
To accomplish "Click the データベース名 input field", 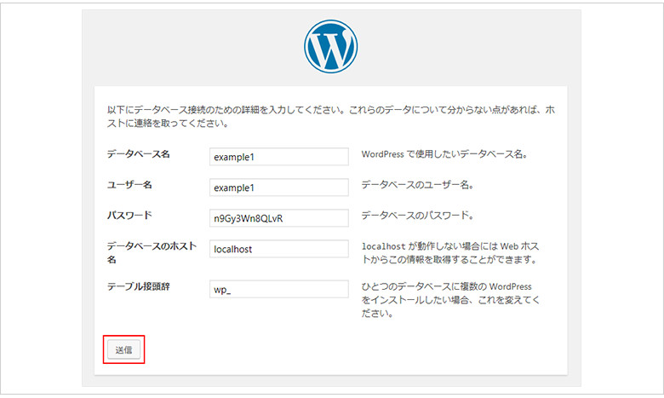I will 278,157.
